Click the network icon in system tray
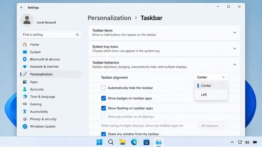The width and height of the screenshot is (262, 147). [240, 142]
